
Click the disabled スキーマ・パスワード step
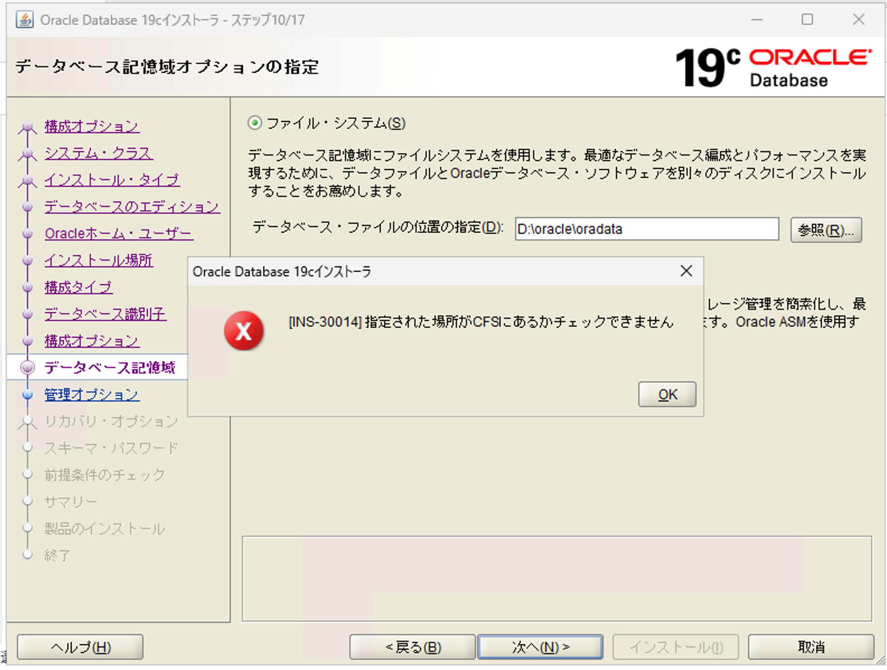pyautogui.click(x=111, y=448)
